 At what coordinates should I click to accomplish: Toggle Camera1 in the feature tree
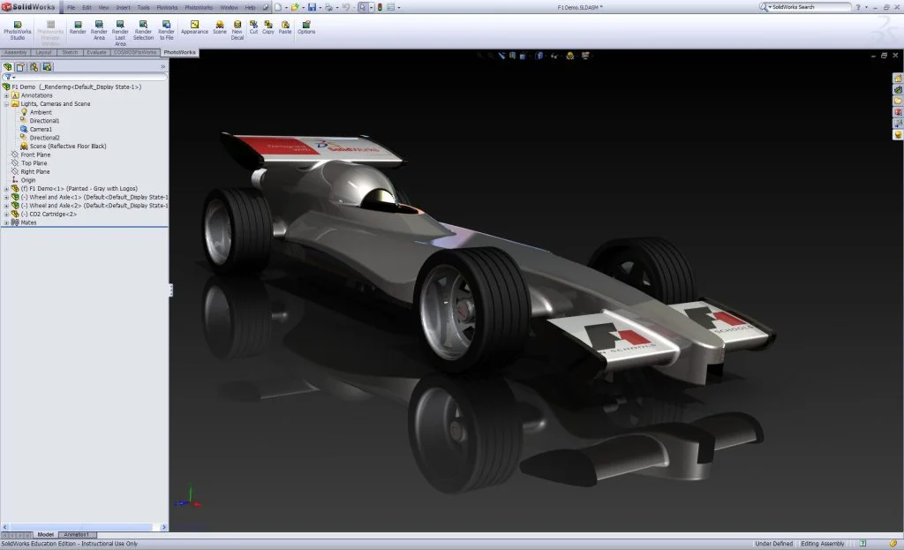pyautogui.click(x=40, y=129)
